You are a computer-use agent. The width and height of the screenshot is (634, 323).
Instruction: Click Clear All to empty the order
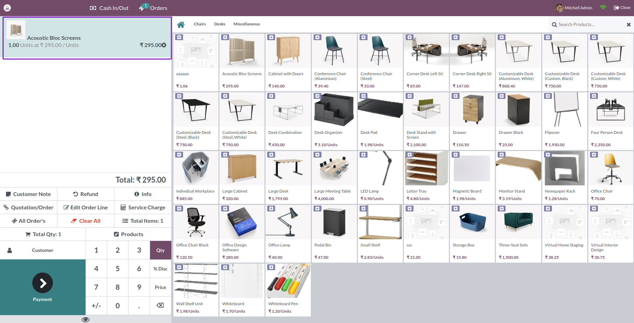click(x=86, y=221)
